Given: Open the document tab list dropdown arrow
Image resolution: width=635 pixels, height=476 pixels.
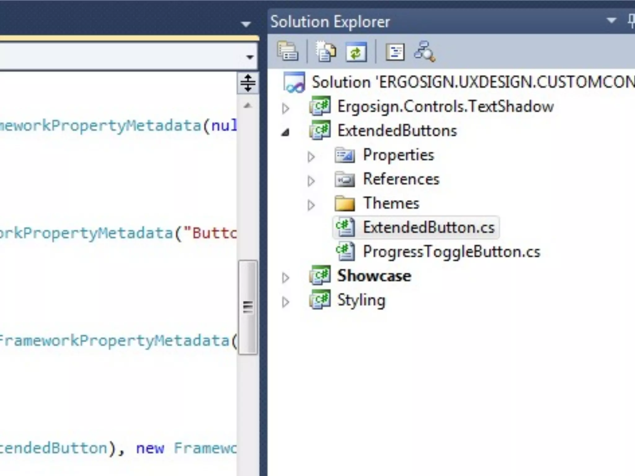Looking at the screenshot, I should point(246,24).
